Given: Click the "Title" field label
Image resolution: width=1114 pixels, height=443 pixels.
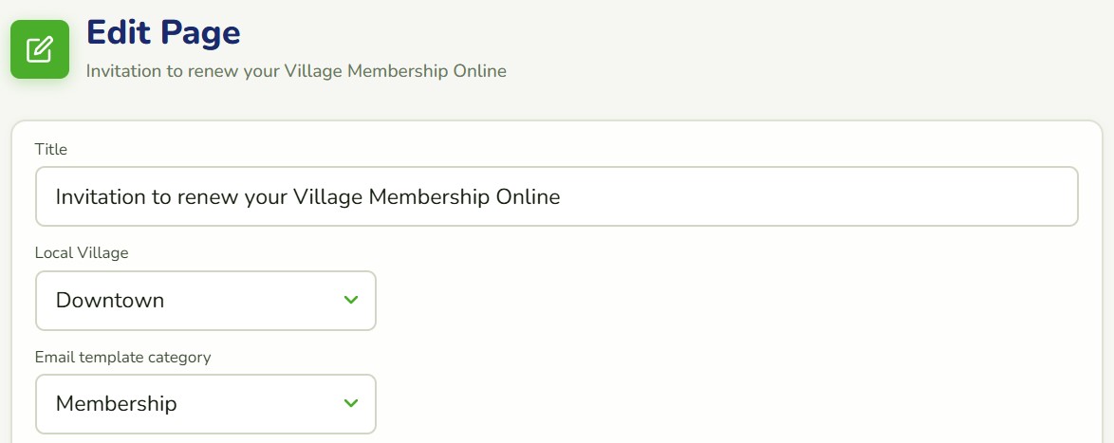Looking at the screenshot, I should (x=51, y=149).
